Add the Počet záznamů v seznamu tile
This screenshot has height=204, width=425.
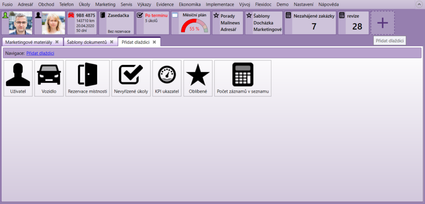(x=243, y=78)
